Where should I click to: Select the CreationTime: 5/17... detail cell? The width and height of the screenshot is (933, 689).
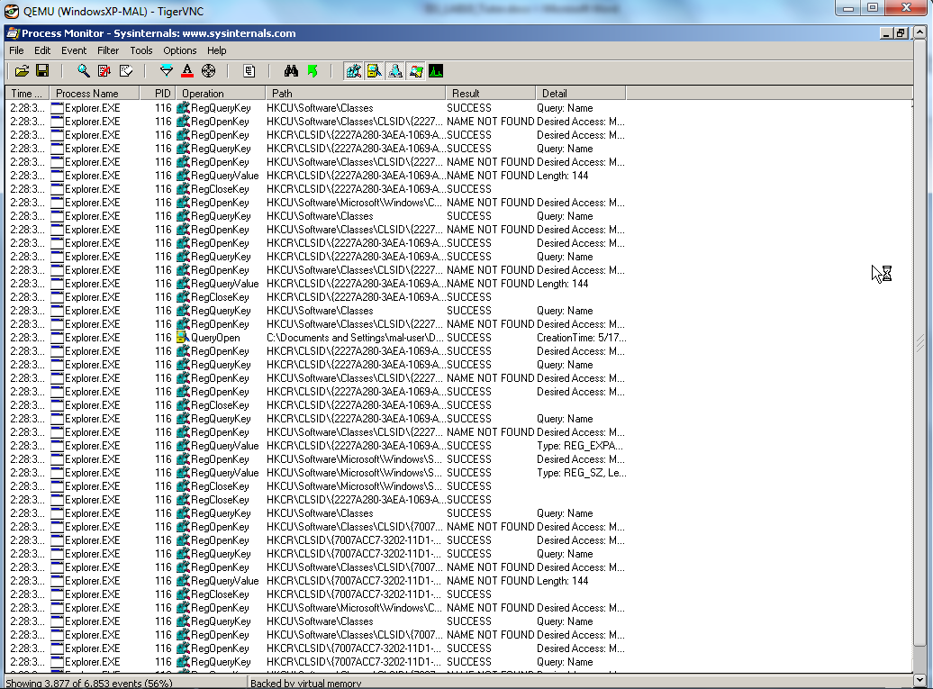click(582, 338)
